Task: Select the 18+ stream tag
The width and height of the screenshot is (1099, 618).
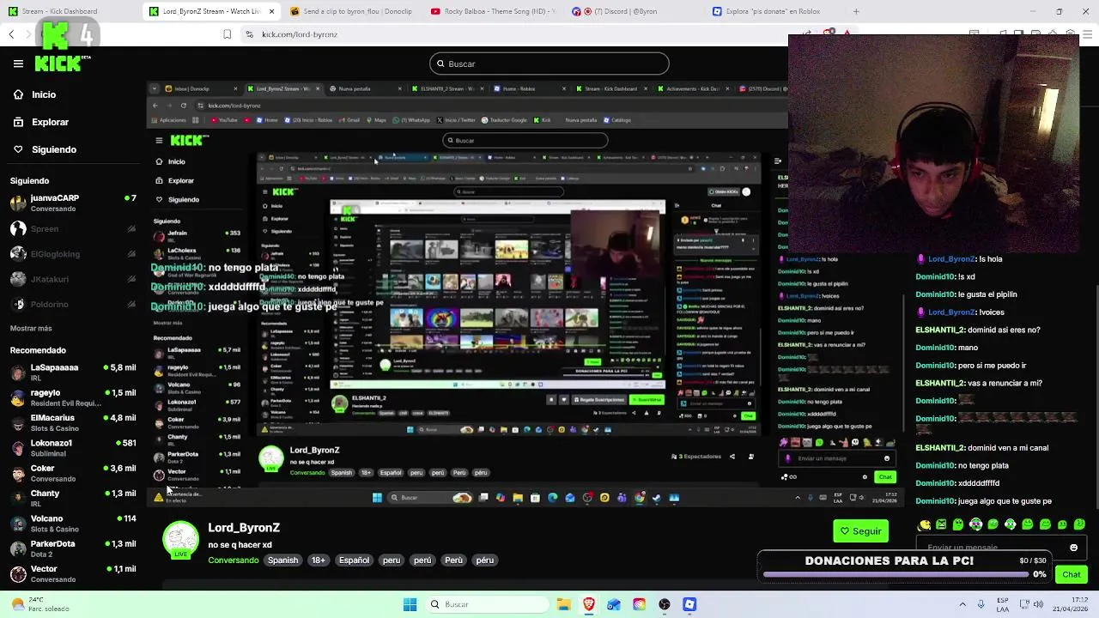Action: pyautogui.click(x=319, y=560)
